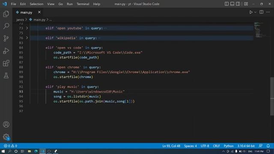Show folded code ellipsis after 'open youtube' line
Image resolution: width=274 pixels, height=154 pixels.
pos(105,28)
